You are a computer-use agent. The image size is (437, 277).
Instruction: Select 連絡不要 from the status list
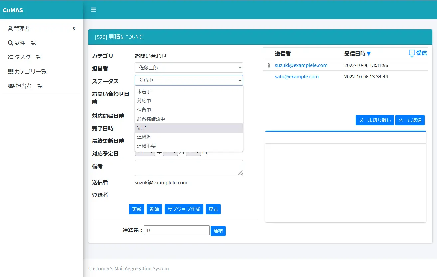(189, 146)
